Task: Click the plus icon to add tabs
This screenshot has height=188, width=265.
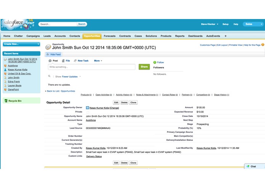Action: coord(225,36)
